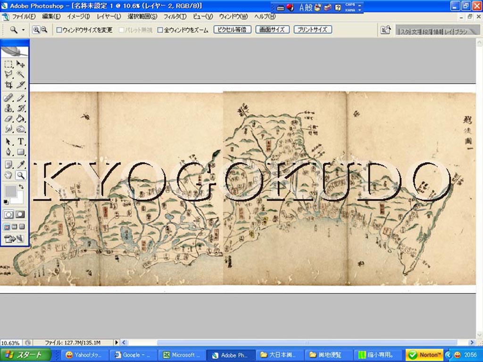The height and width of the screenshot is (362, 483).
Task: Select the Brush tool
Action: pyautogui.click(x=20, y=98)
